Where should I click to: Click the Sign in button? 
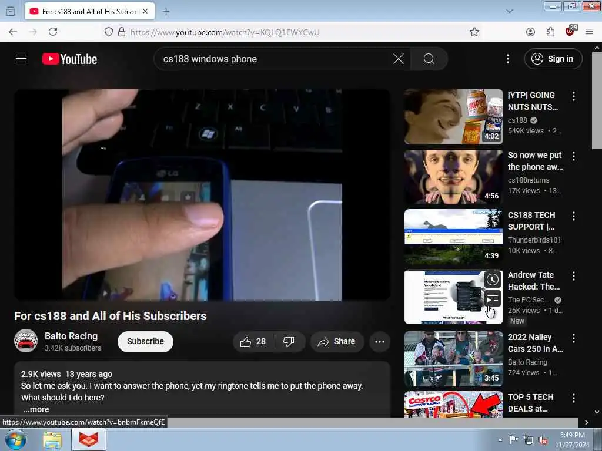553,59
